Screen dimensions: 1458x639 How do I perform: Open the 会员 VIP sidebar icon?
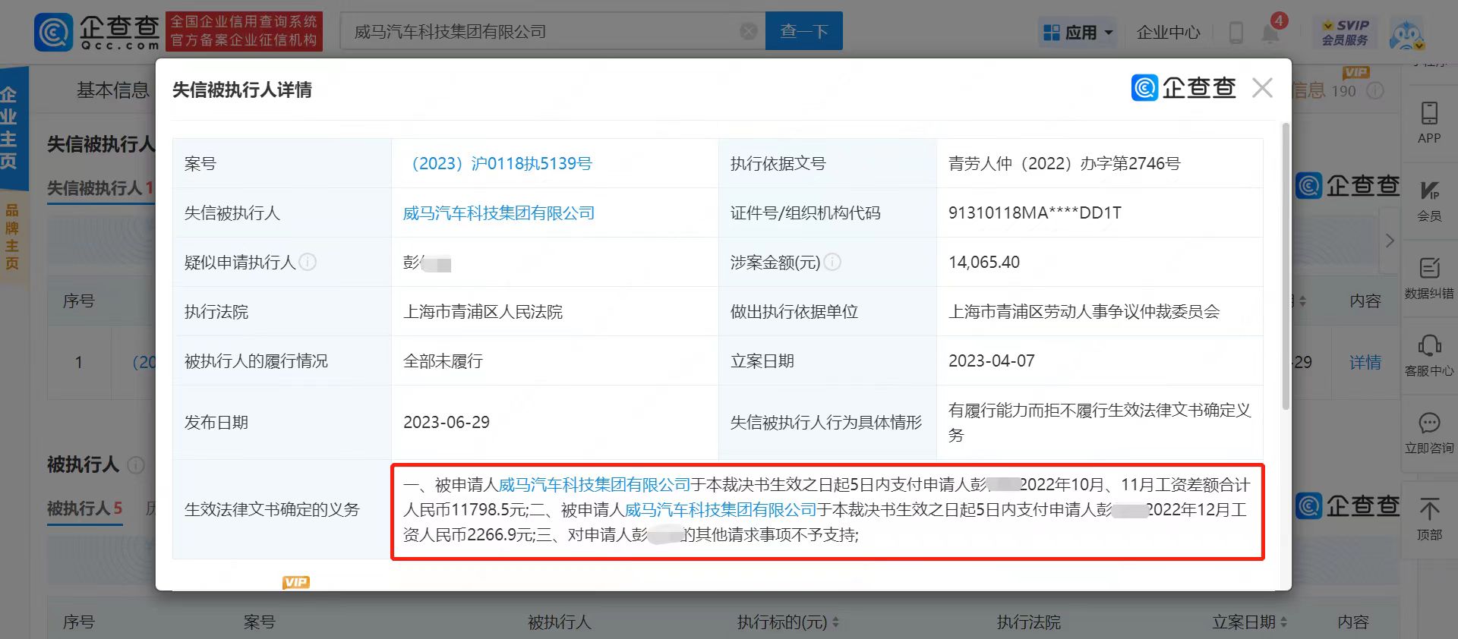[x=1429, y=200]
